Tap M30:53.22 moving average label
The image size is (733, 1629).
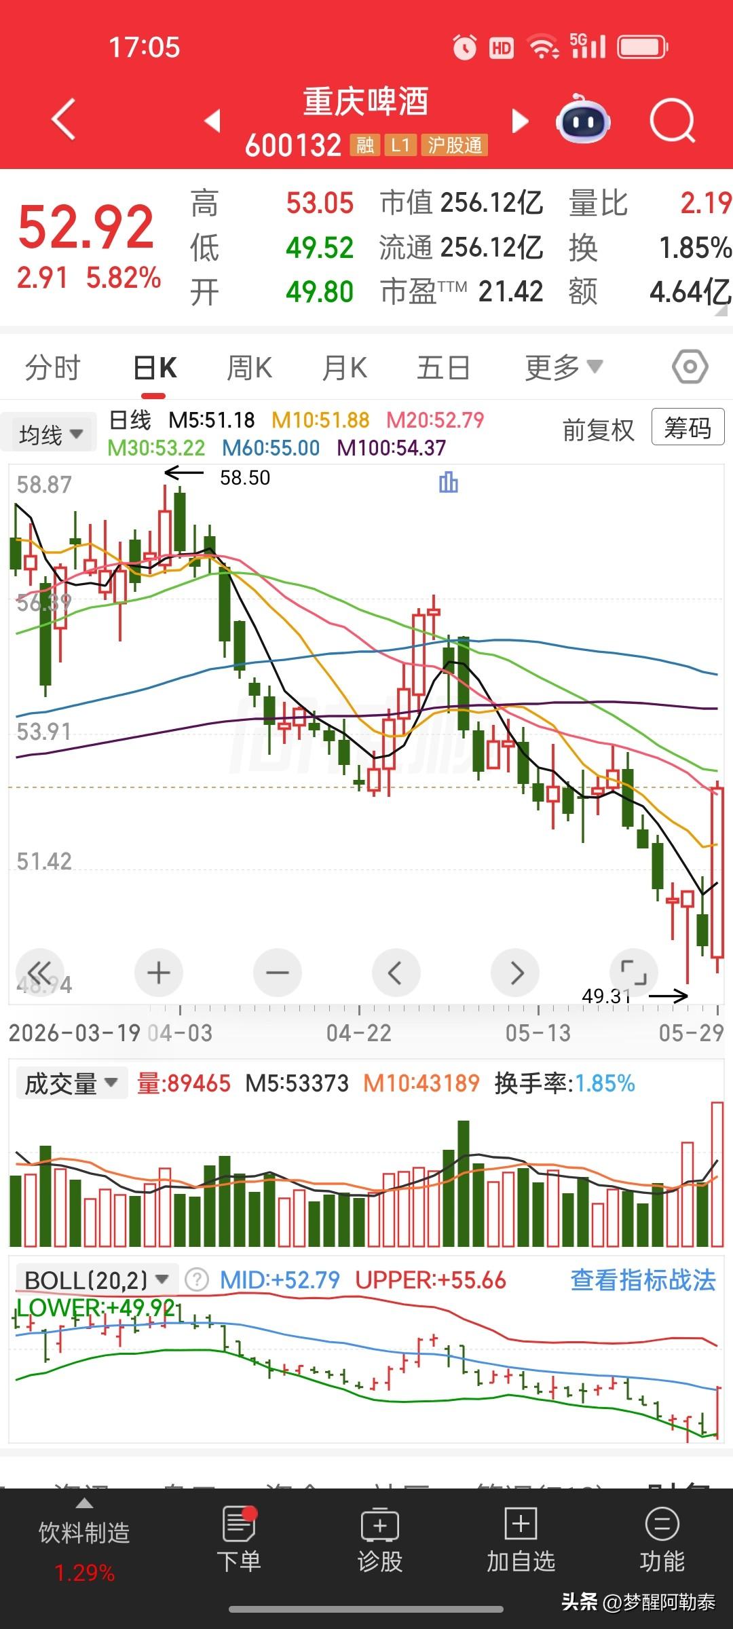(x=156, y=448)
